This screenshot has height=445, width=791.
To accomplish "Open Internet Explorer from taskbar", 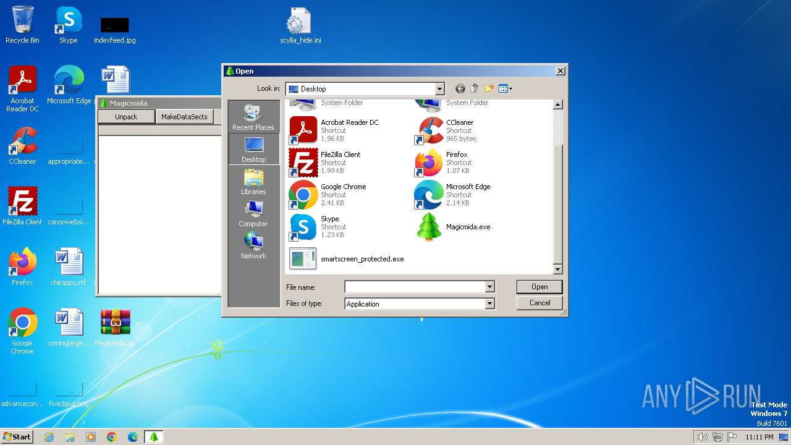I will 49,437.
